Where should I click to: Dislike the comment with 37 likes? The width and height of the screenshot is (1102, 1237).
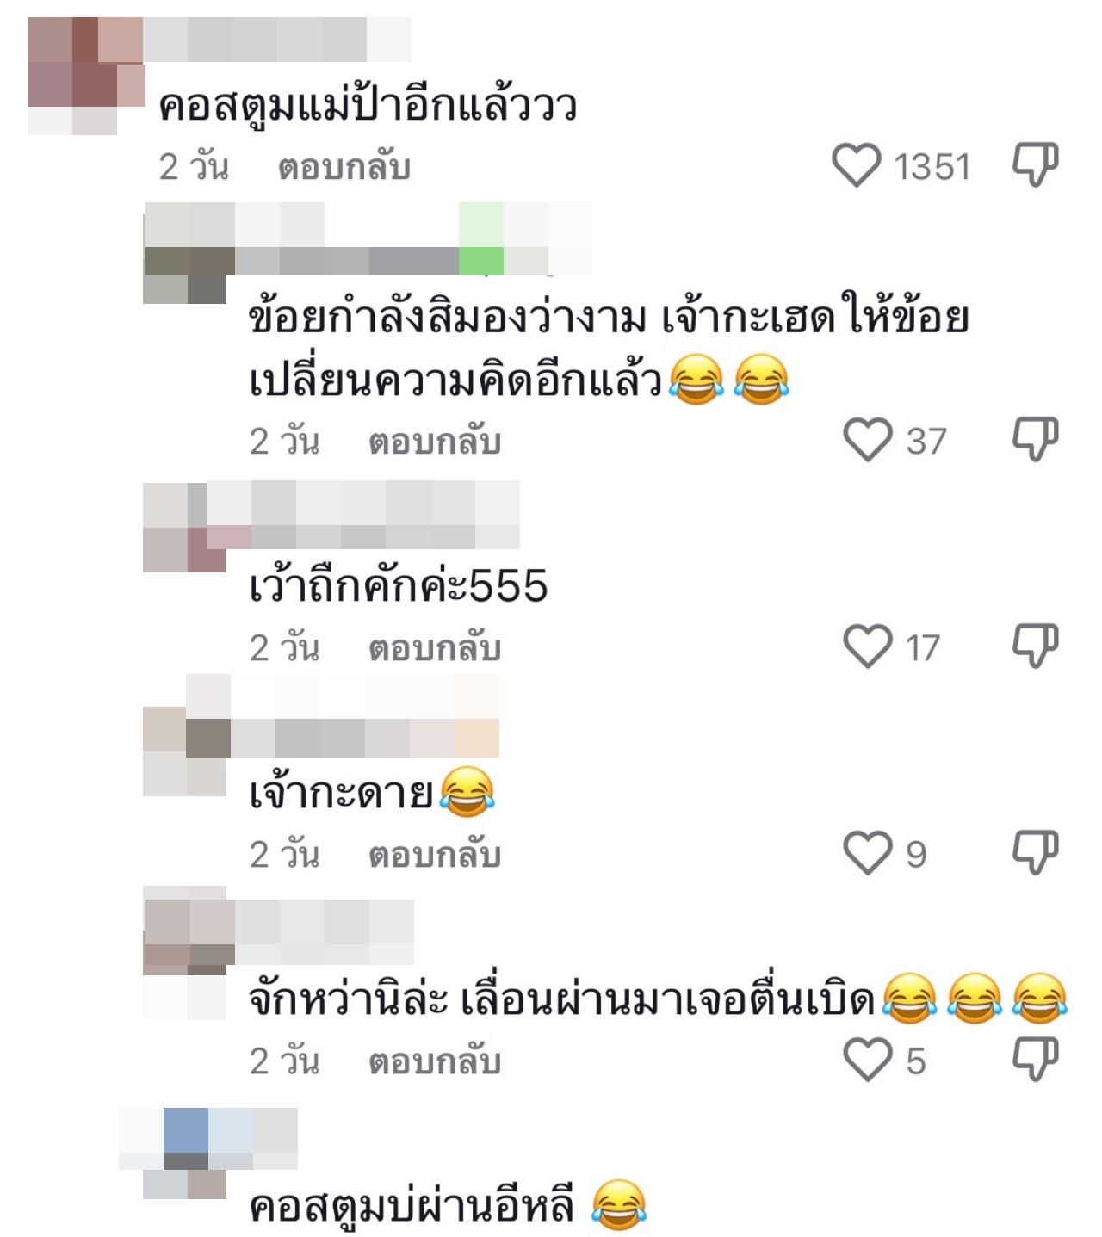tap(1034, 439)
